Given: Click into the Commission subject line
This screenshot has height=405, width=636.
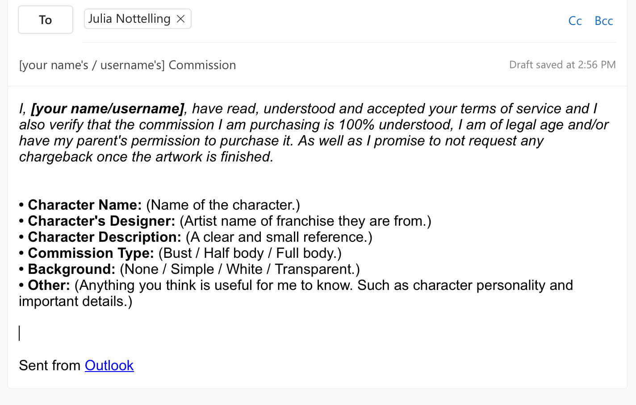Looking at the screenshot, I should (127, 65).
